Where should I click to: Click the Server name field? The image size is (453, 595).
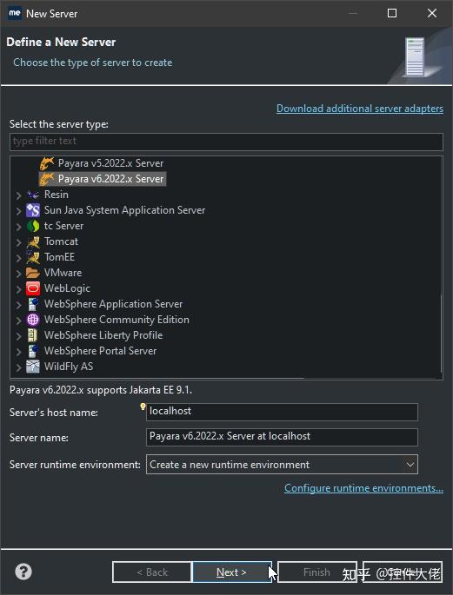tap(282, 437)
